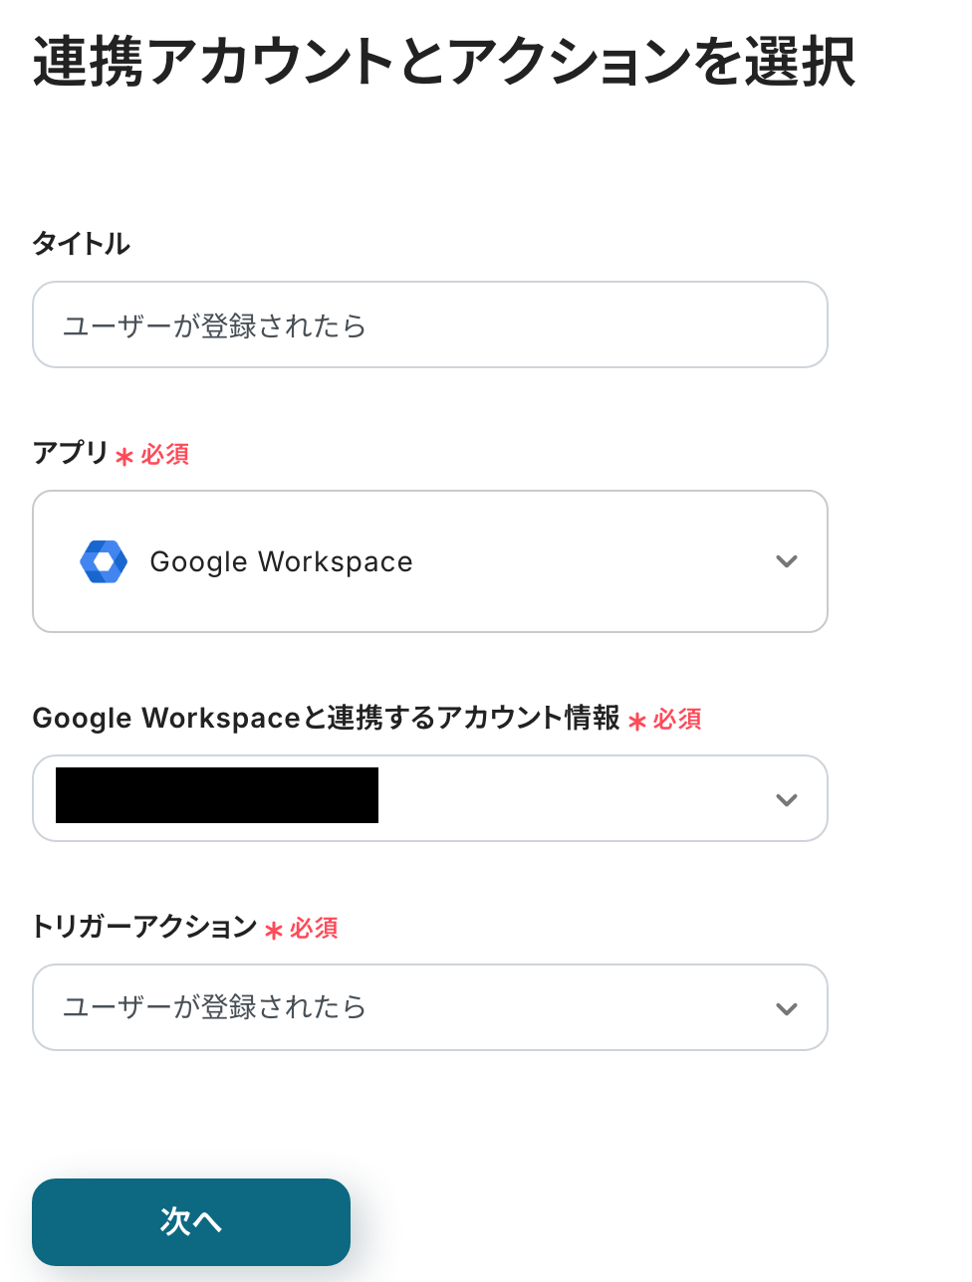Click the red 必須 marker beside アプリ
The height and width of the screenshot is (1282, 972).
(165, 455)
